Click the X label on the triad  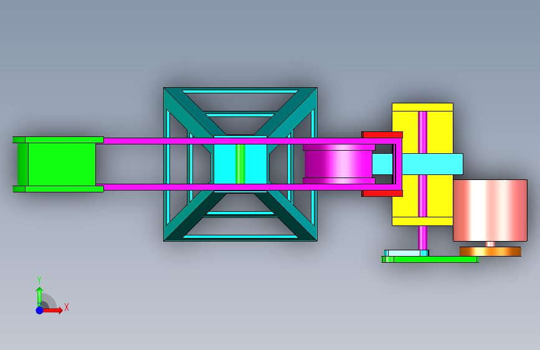tap(67, 307)
